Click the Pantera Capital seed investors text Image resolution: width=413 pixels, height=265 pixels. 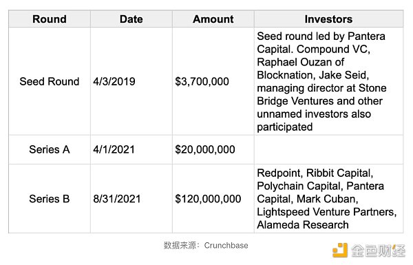point(322,81)
